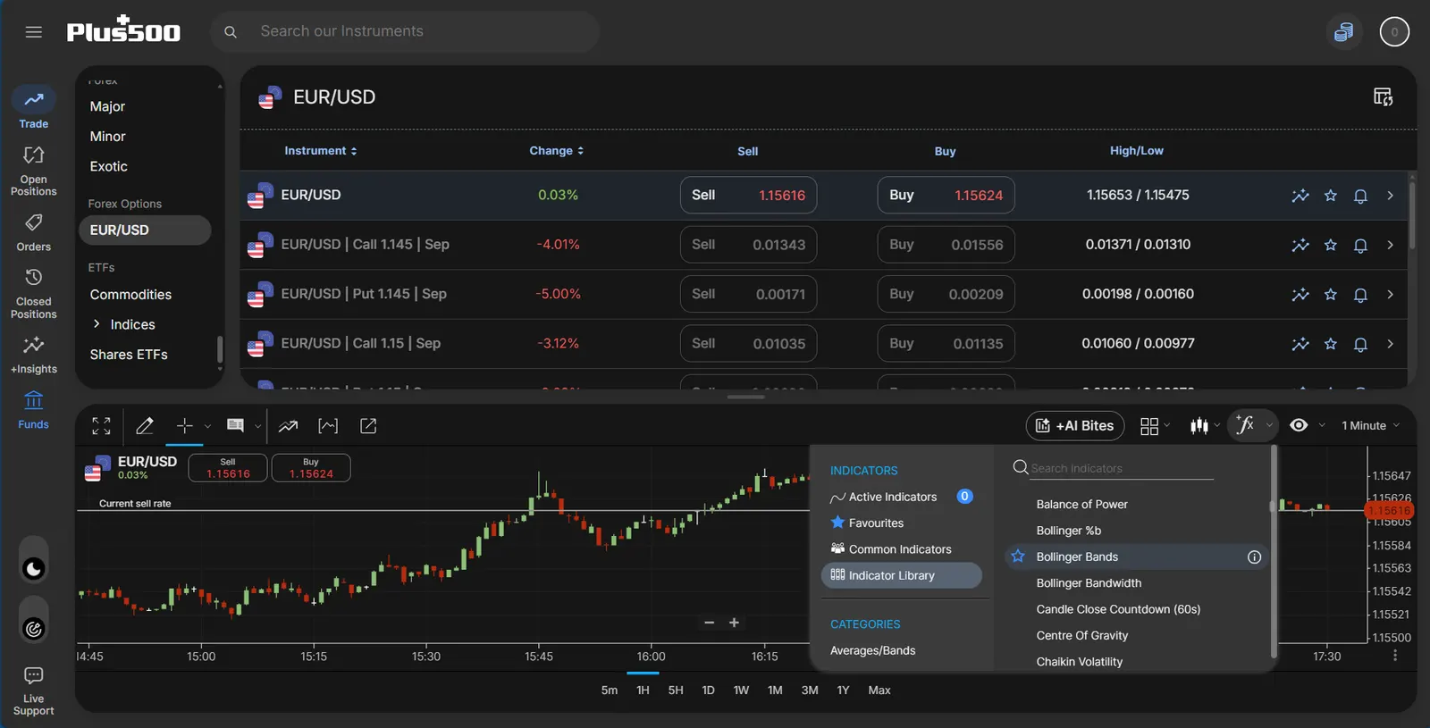Click the Search Indicators field
The image size is (1430, 728).
1122,468
